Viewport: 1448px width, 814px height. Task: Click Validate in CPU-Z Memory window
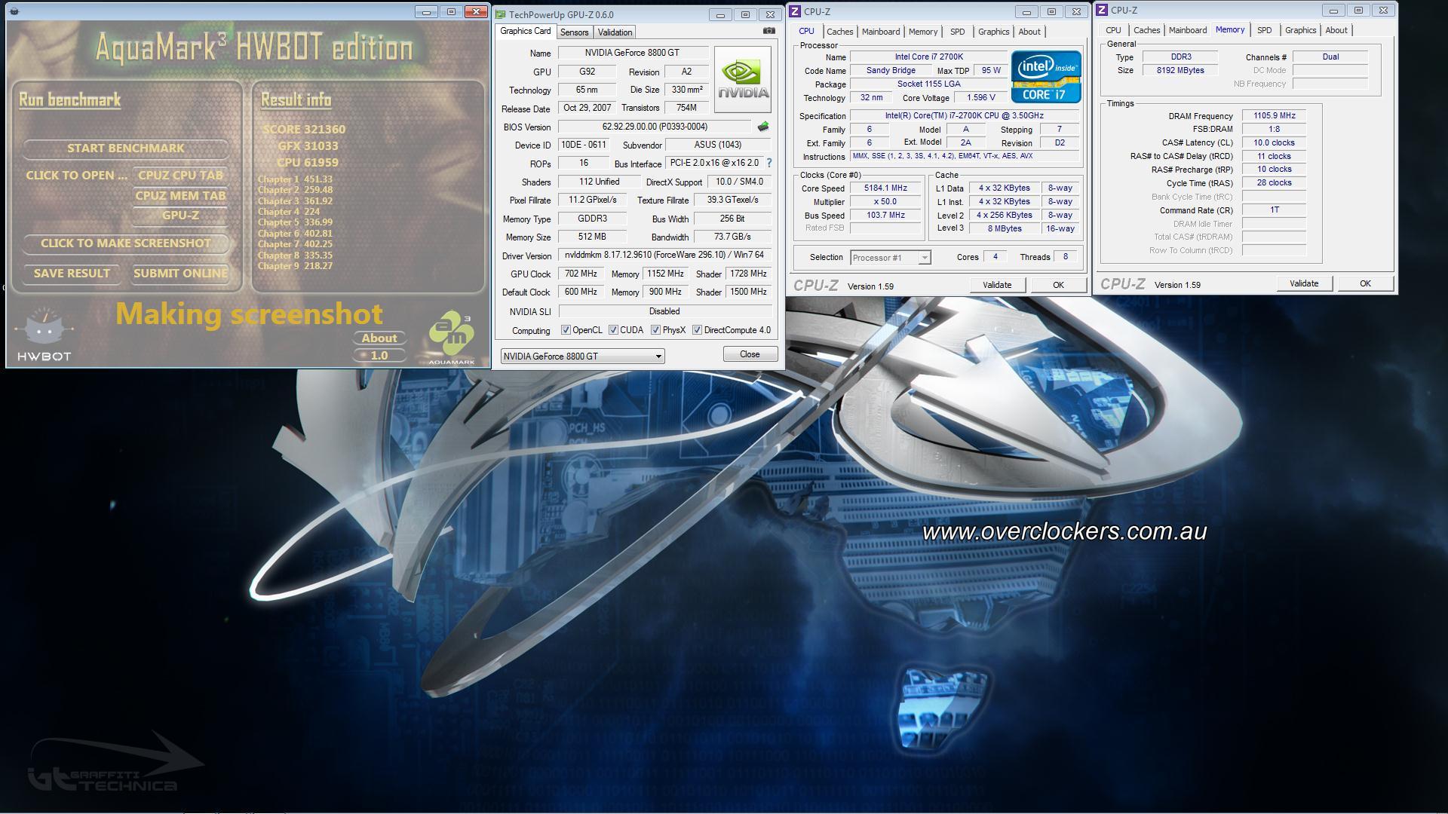pos(1303,283)
